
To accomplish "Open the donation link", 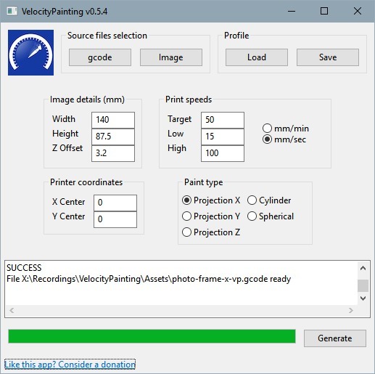I will click(x=70, y=365).
